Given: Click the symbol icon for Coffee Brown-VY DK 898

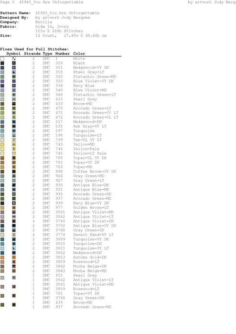Looking at the screenshot, I should pyautogui.click(x=14, y=172).
